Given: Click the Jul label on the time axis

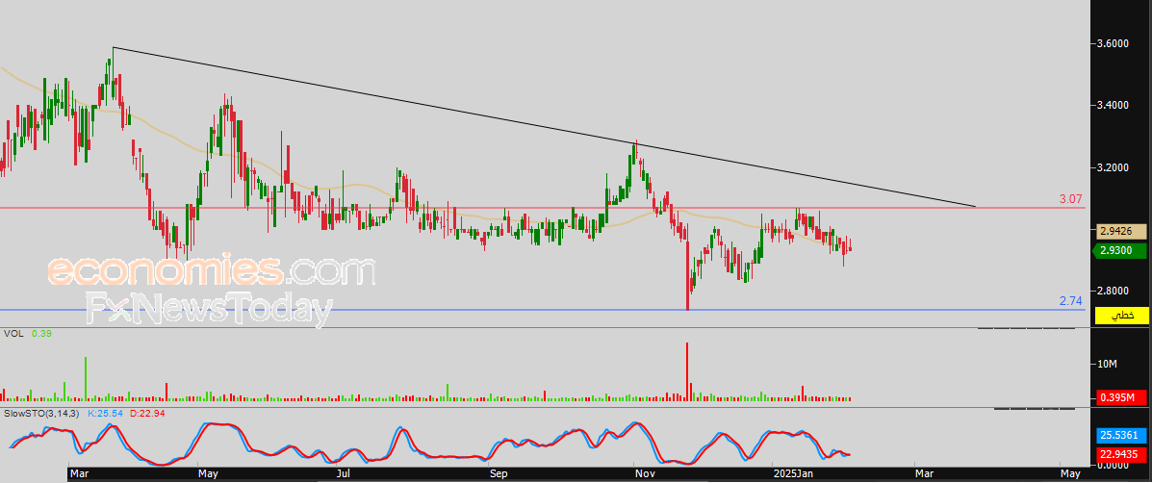Looking at the screenshot, I should [x=343, y=474].
